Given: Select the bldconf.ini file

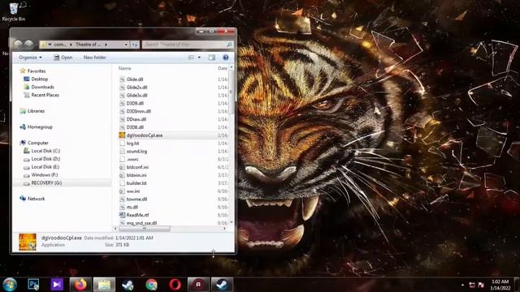Looking at the screenshot, I should pos(137,167).
